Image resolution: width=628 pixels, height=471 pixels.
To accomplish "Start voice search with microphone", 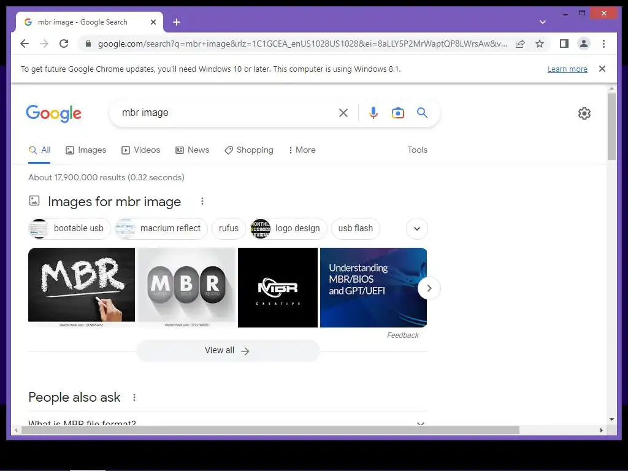I will (373, 113).
